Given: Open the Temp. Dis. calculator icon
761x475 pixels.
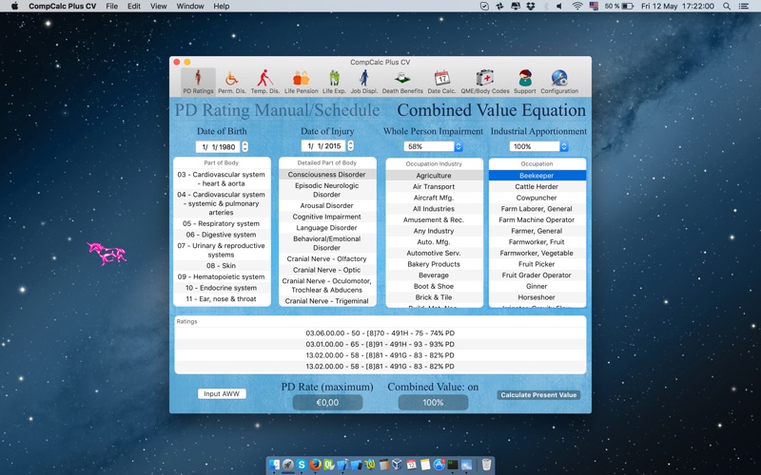Looking at the screenshot, I should coord(265,82).
